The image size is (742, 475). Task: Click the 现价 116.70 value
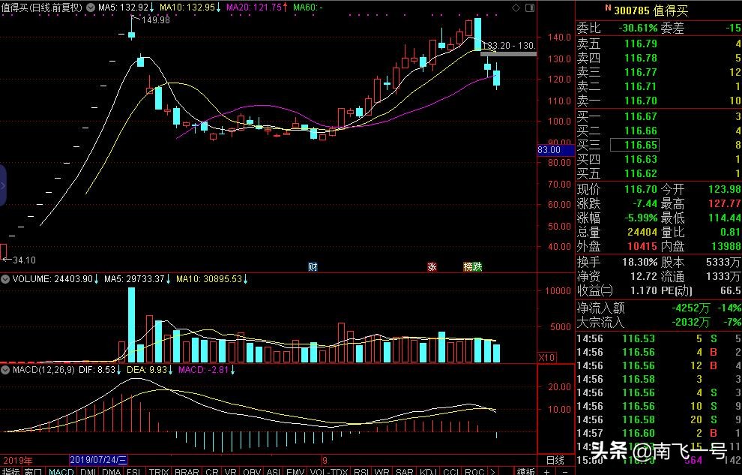[641, 189]
